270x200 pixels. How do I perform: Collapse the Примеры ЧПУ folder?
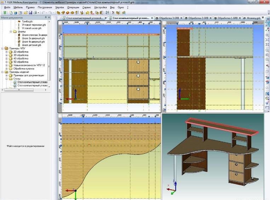click(x=2, y=48)
